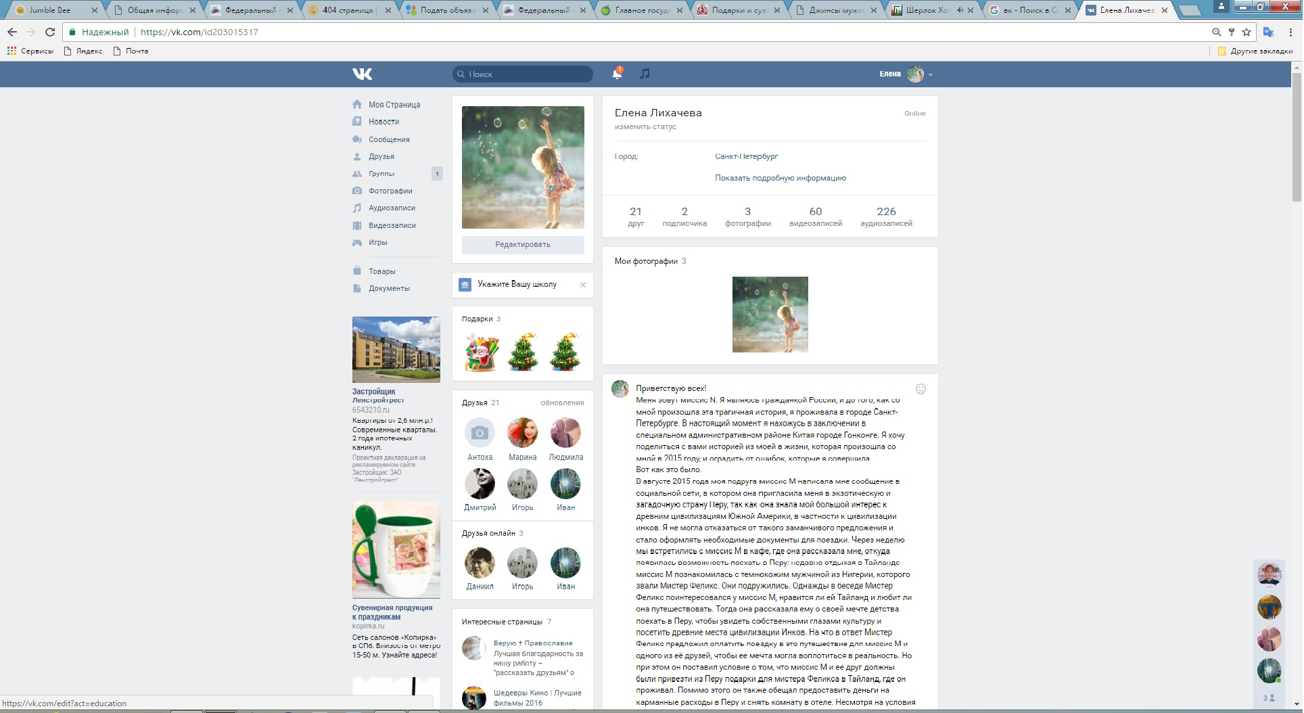This screenshot has width=1304, height=713.
Task: Click the VK logo in the header
Action: click(363, 74)
